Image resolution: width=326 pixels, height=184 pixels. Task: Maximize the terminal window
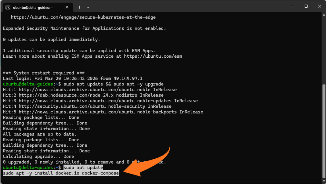pyautogui.click(x=306, y=6)
